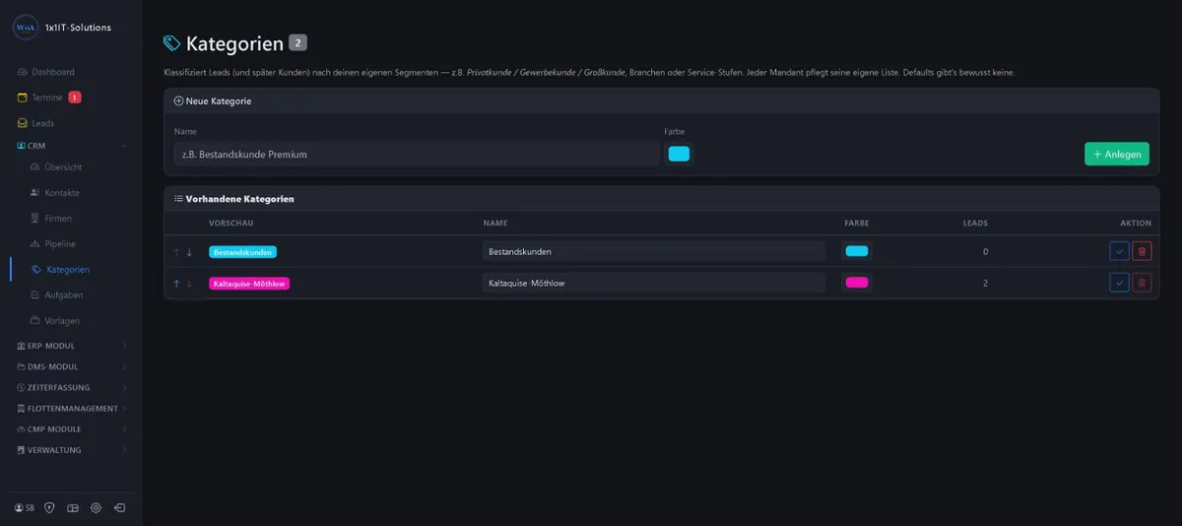Open the Dashboard page from the sidebar
The height and width of the screenshot is (526, 1182).
pos(52,72)
